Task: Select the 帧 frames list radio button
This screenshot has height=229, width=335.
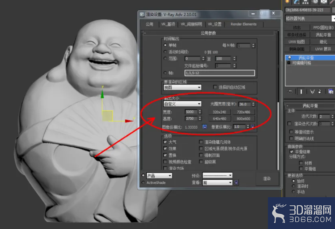Action: click(x=165, y=73)
